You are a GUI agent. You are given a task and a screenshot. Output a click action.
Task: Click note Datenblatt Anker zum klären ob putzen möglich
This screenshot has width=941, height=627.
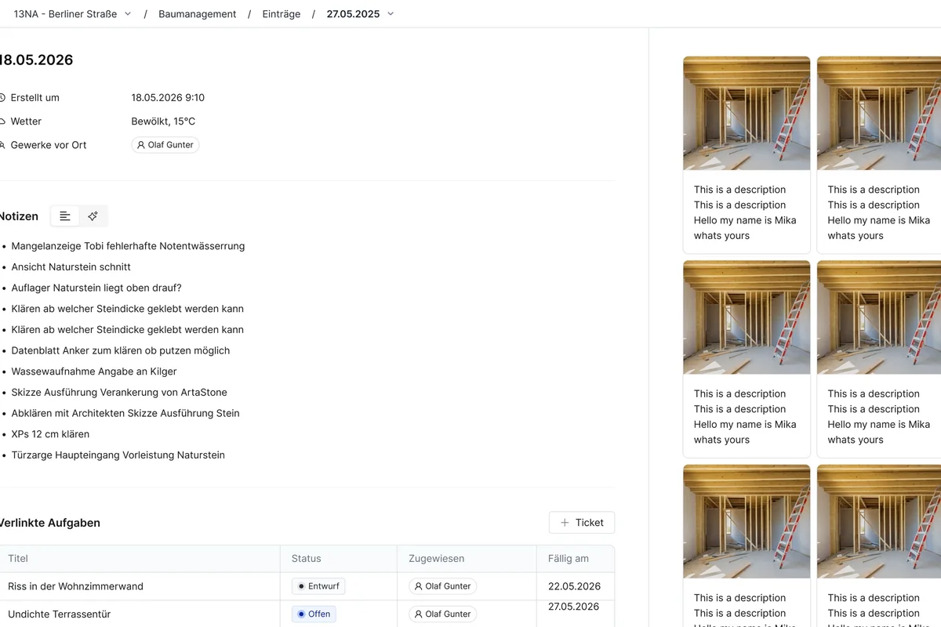(x=121, y=350)
